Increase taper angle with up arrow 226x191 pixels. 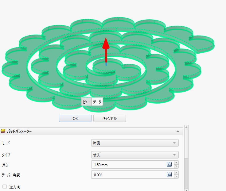coord(176,173)
